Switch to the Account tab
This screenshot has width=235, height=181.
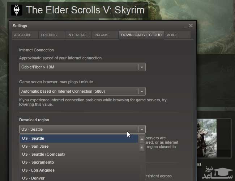pos(23,35)
